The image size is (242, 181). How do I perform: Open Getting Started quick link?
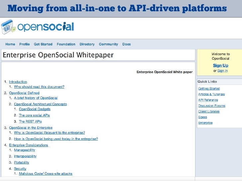click(x=209, y=89)
